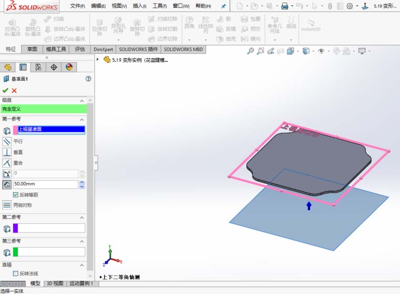Click the Print icon
The width and height of the screenshot is (400, 294).
point(285,6)
